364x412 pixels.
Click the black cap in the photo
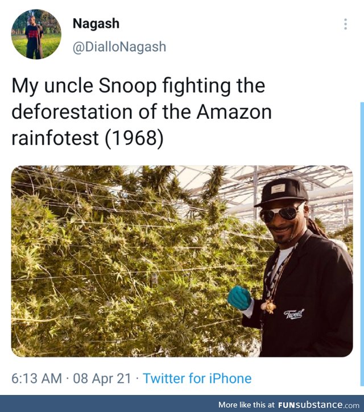click(x=283, y=192)
